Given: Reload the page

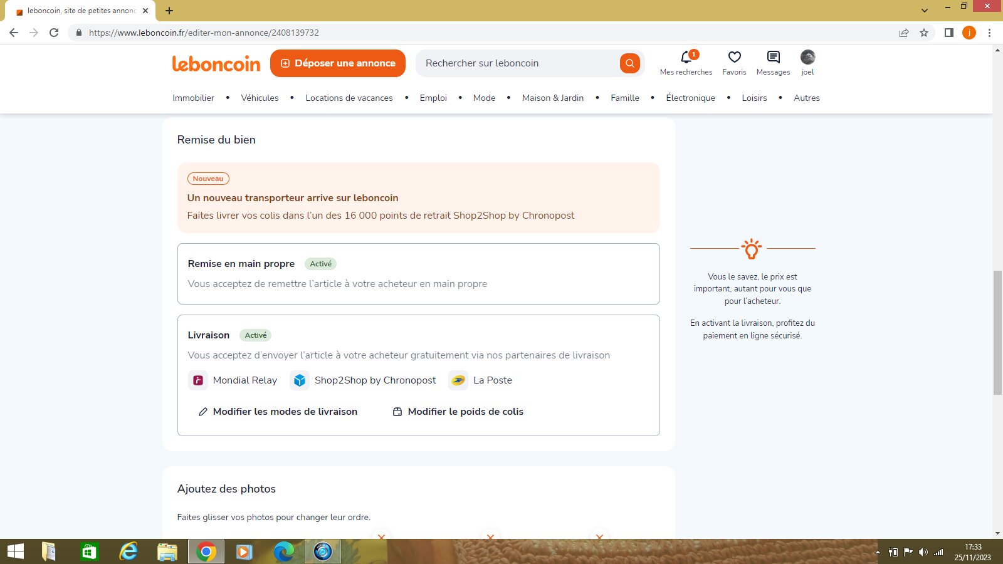Looking at the screenshot, I should (x=54, y=33).
